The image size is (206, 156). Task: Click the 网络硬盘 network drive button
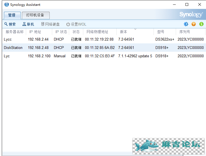click(50, 24)
